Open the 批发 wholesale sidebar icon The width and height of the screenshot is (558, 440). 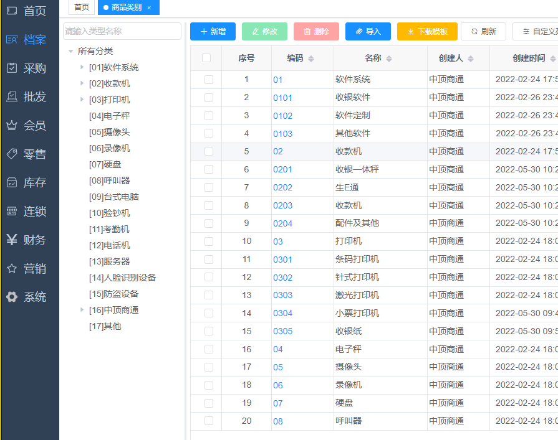[x=12, y=97]
